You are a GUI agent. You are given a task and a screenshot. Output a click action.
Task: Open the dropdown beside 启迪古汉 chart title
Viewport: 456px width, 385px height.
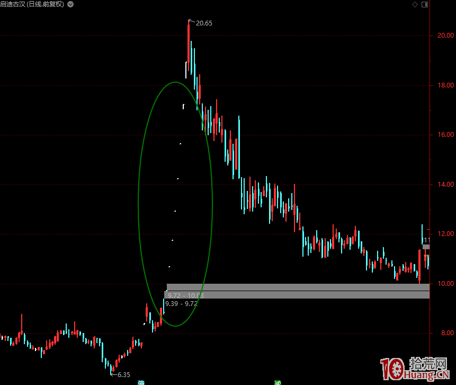(70, 4)
